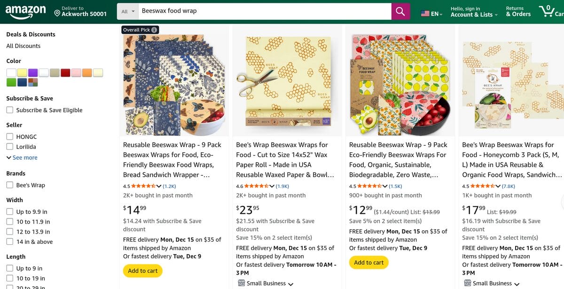Screen dimensions: 564x289
Task: Select the Bee's Wrap brand checkbox
Action: point(9,185)
